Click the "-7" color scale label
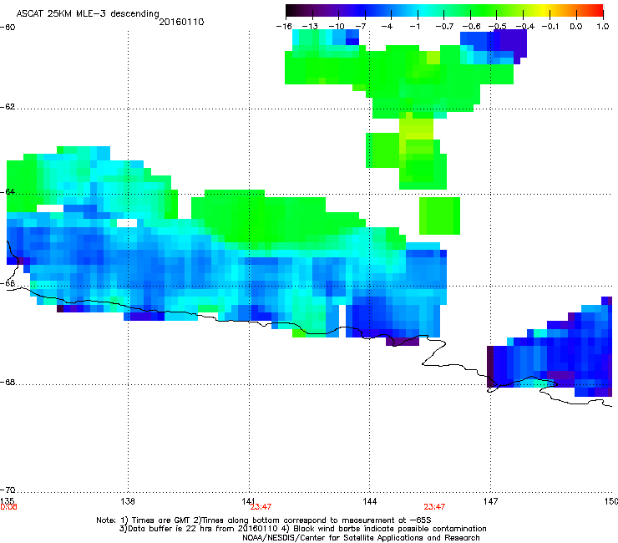Image resolution: width=618 pixels, height=543 pixels. (361, 27)
